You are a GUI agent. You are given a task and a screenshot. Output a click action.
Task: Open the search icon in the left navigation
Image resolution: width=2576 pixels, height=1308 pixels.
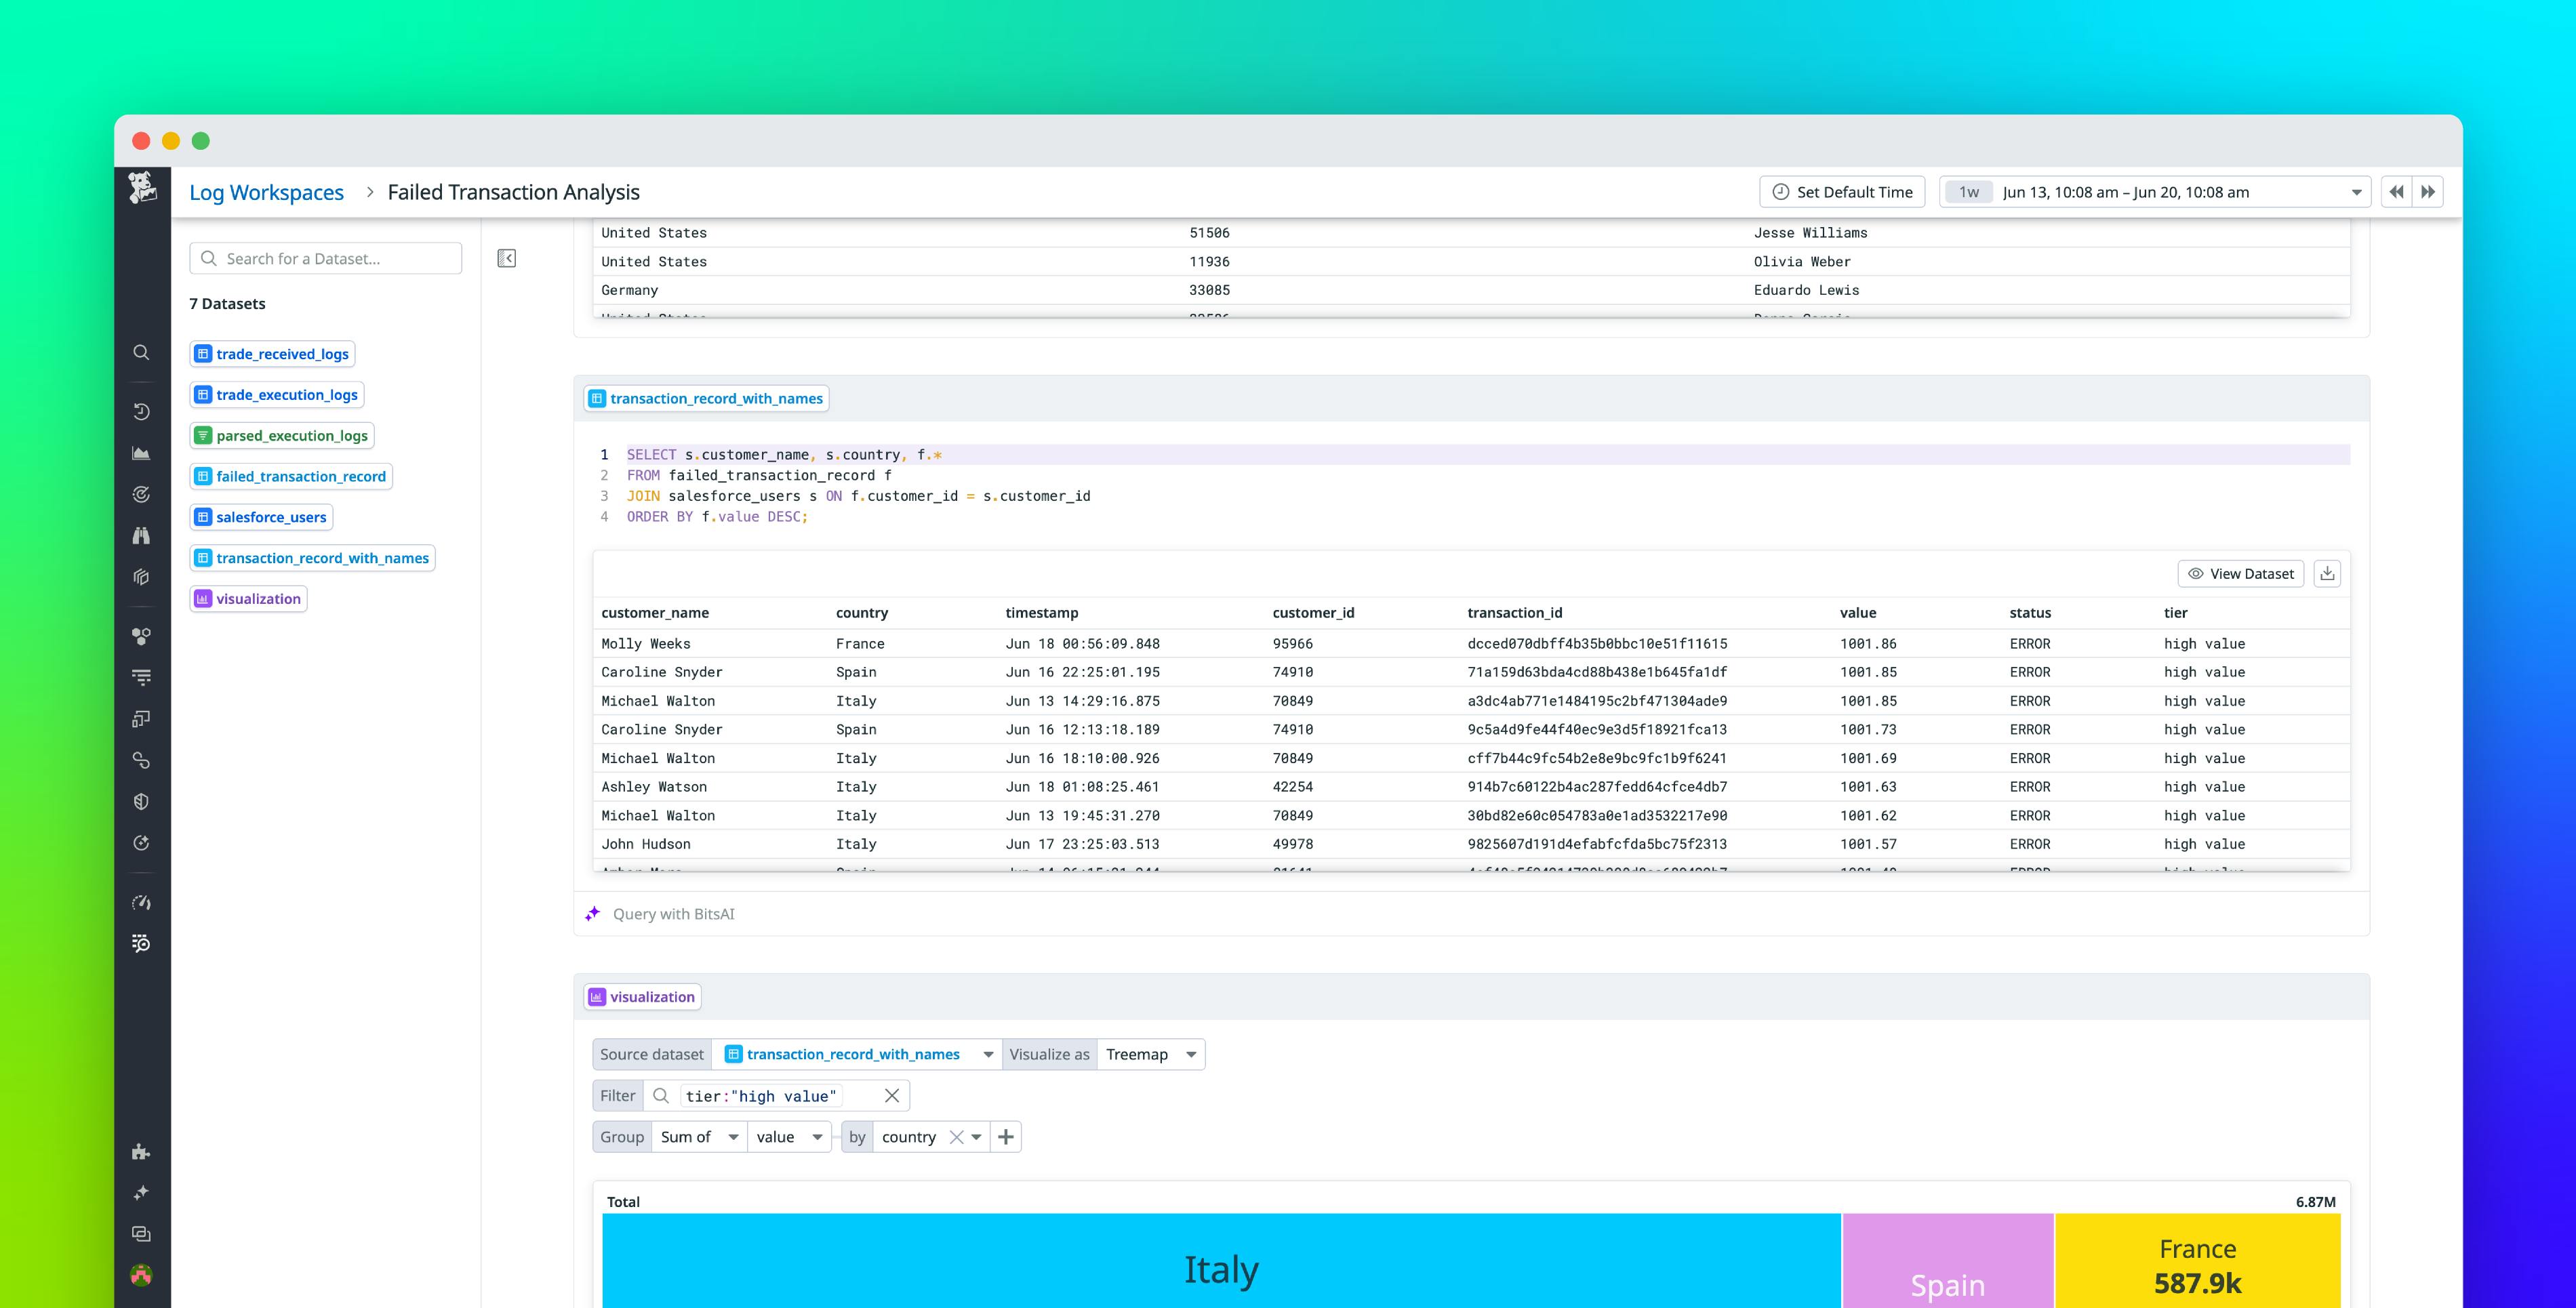[x=141, y=352]
